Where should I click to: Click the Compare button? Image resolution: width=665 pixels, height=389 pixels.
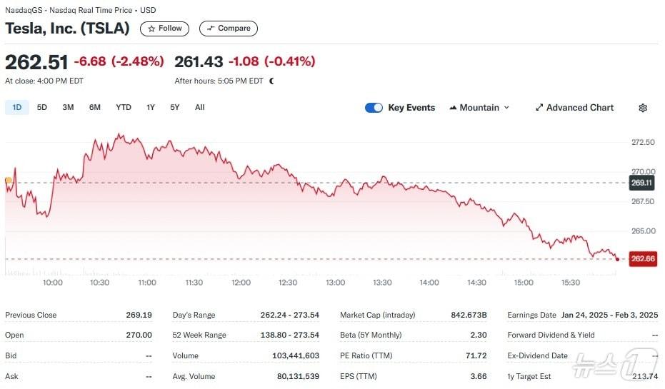[229, 29]
